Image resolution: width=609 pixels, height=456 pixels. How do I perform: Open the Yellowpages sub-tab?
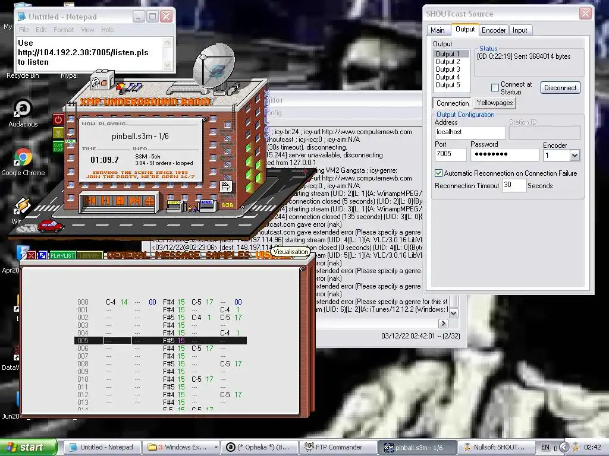tap(494, 103)
